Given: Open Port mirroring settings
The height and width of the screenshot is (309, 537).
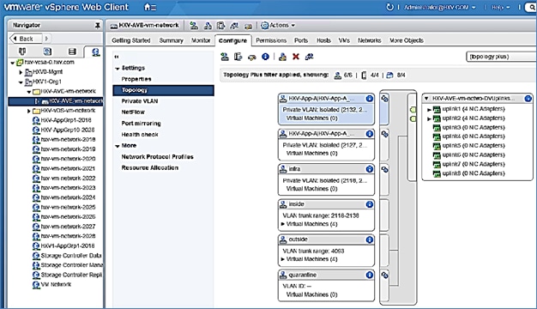Looking at the screenshot, I should tap(141, 124).
